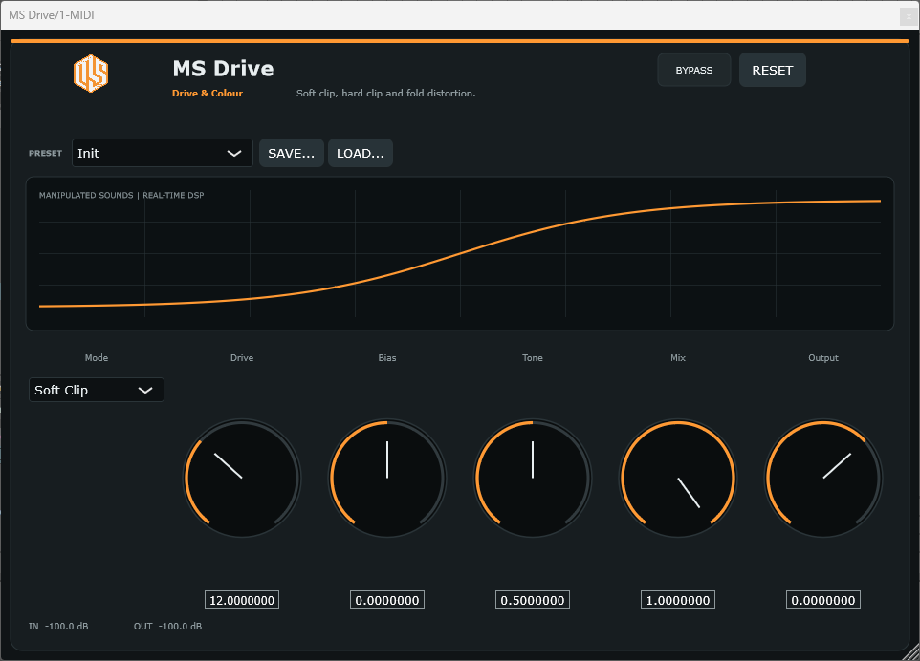This screenshot has width=920, height=661.
Task: Click the MS Drive title text
Action: 223,69
